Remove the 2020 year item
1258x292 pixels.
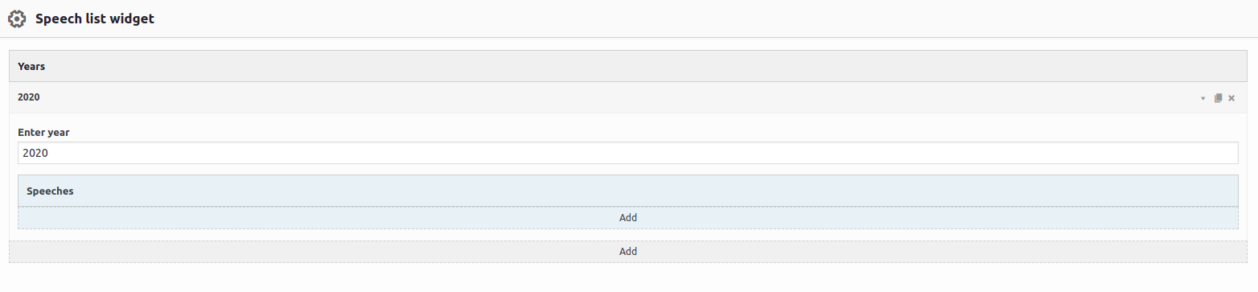1231,98
